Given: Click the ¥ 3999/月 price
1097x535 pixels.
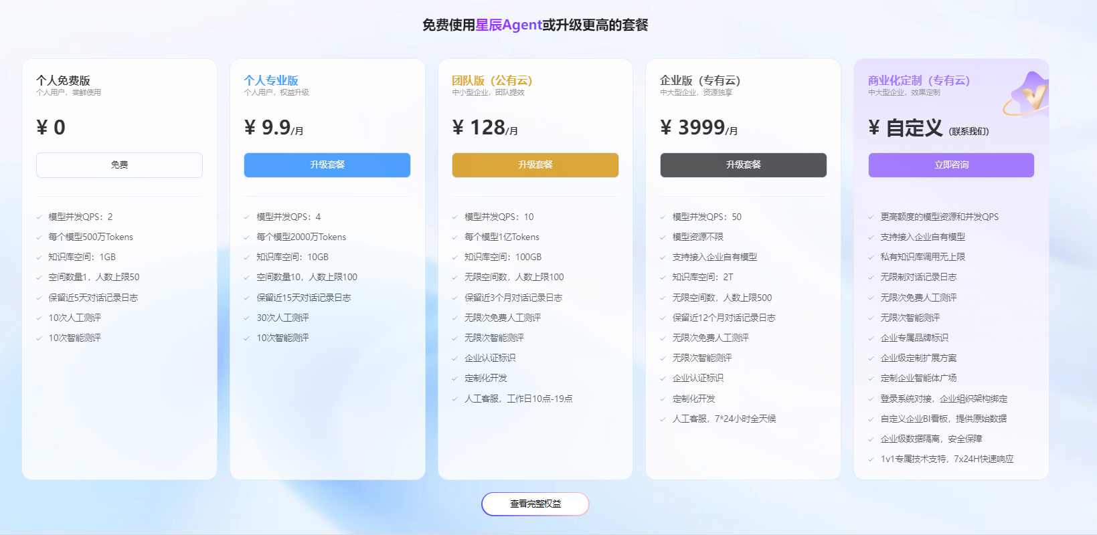Looking at the screenshot, I should pyautogui.click(x=699, y=127).
